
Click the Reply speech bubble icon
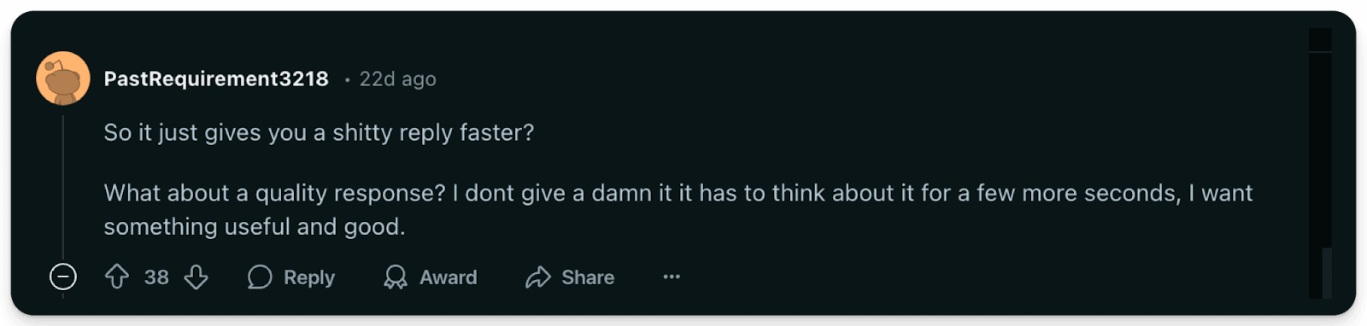pyautogui.click(x=260, y=277)
